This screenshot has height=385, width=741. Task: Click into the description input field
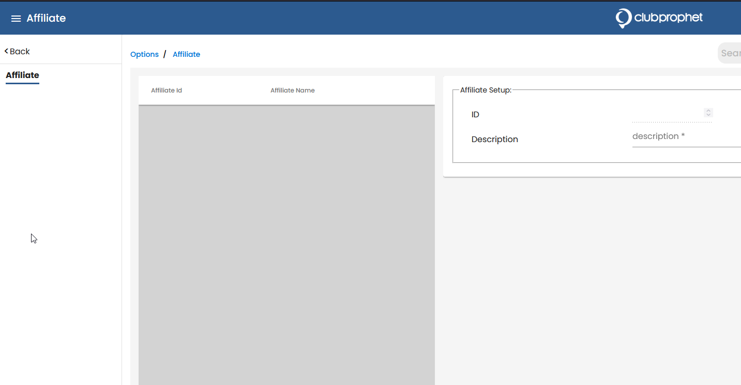[x=687, y=136]
